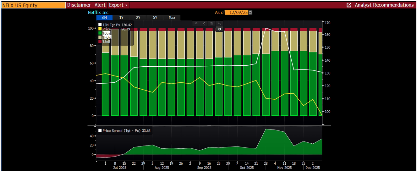Click the Alert button
This screenshot has width=417, height=171.
point(100,5)
